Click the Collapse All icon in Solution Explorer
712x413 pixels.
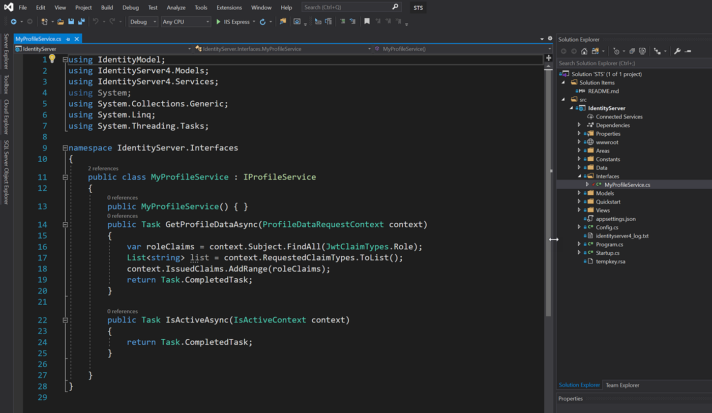coord(632,51)
